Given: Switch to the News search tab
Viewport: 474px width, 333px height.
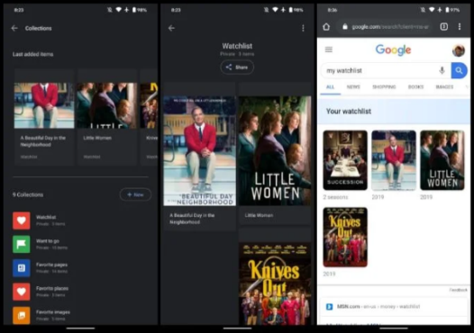Looking at the screenshot, I should point(353,87).
